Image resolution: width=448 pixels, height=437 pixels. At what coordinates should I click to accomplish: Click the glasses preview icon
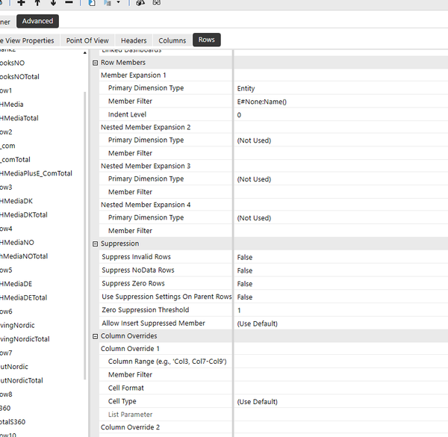157,4
